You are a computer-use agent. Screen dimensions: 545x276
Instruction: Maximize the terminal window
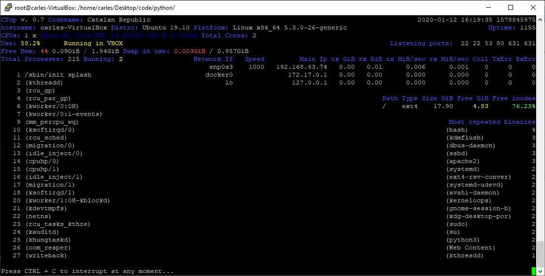coord(510,7)
